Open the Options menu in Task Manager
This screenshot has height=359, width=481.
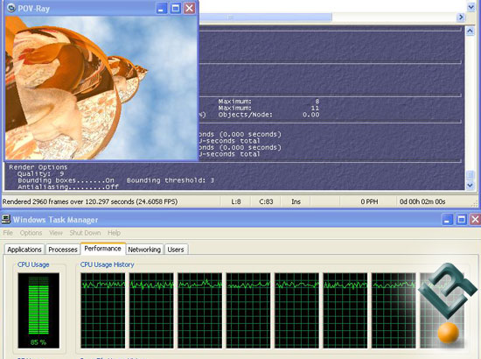click(31, 233)
